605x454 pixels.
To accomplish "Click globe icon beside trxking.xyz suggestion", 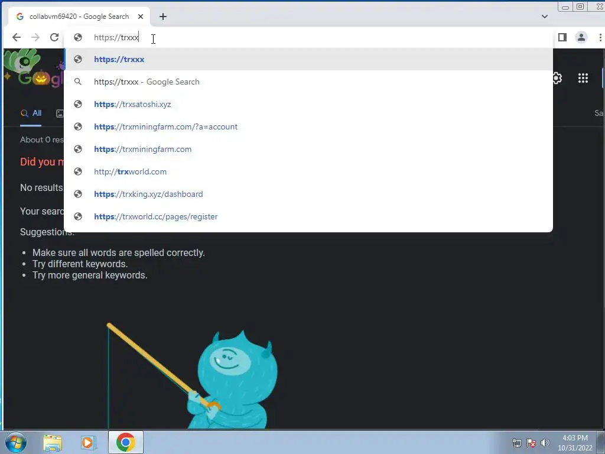I will pos(78,194).
